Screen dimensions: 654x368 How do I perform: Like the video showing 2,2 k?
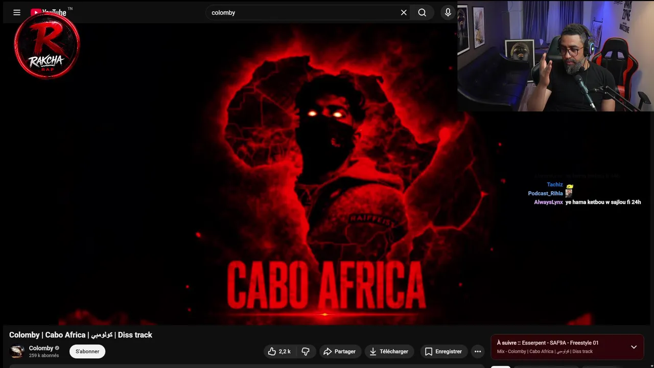click(x=279, y=351)
